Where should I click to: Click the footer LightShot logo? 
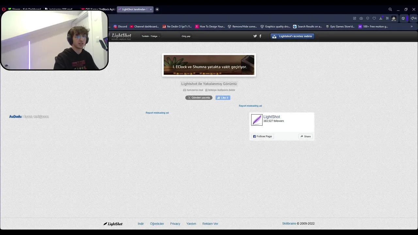coord(113,224)
